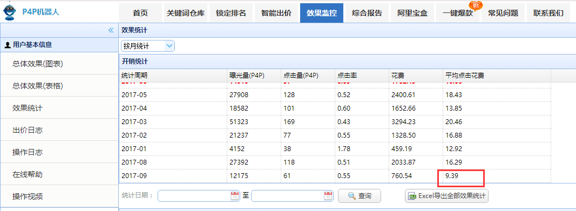Sort by 统计周期 column header
Image resolution: width=576 pixels, height=211 pixels.
click(173, 76)
